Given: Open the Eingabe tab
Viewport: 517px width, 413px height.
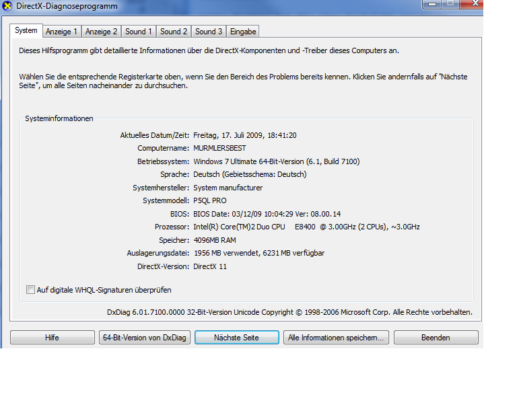Looking at the screenshot, I should [x=243, y=32].
